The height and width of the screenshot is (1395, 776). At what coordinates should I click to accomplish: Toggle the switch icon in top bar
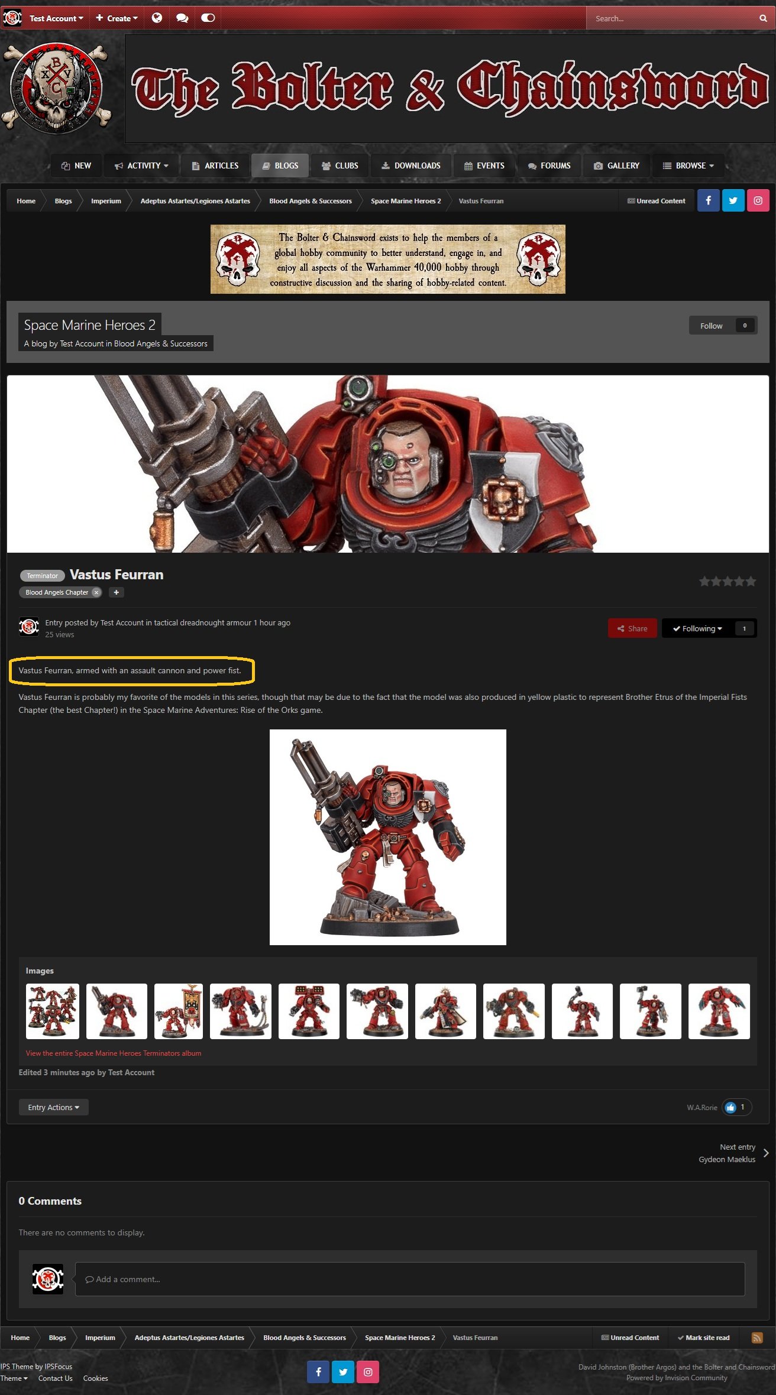pos(208,18)
